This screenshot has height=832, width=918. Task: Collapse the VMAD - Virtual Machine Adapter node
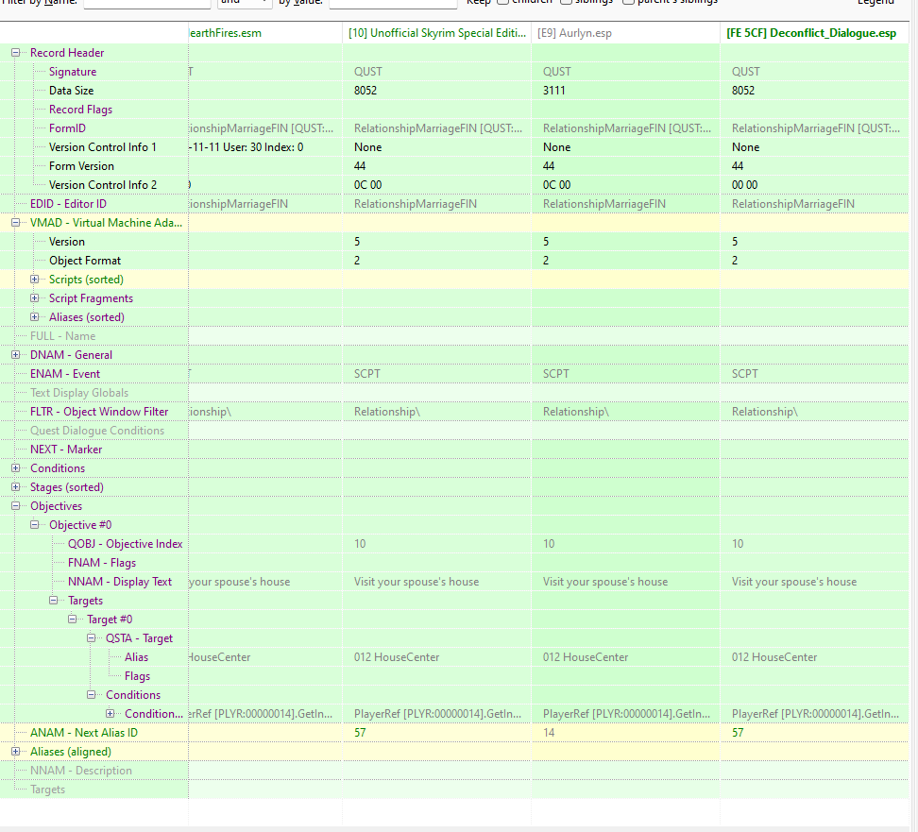(x=16, y=223)
